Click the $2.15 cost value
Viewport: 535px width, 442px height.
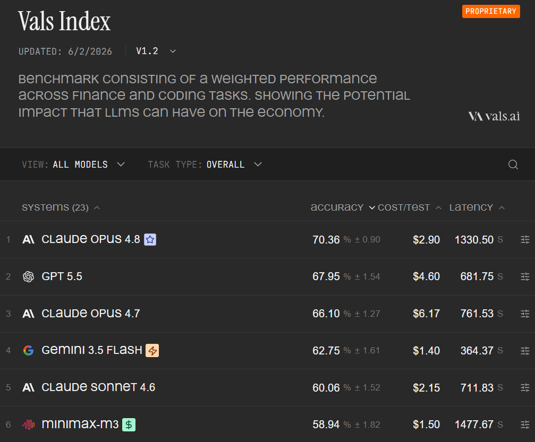coord(426,387)
